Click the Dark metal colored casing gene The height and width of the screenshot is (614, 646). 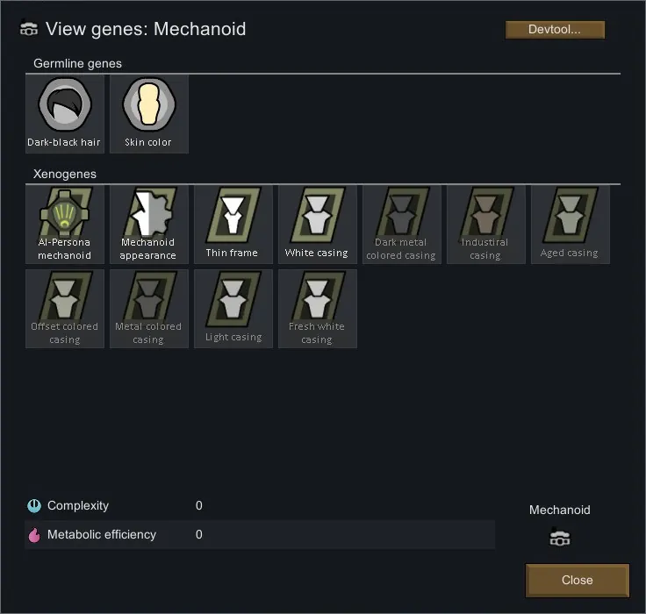pyautogui.click(x=402, y=225)
